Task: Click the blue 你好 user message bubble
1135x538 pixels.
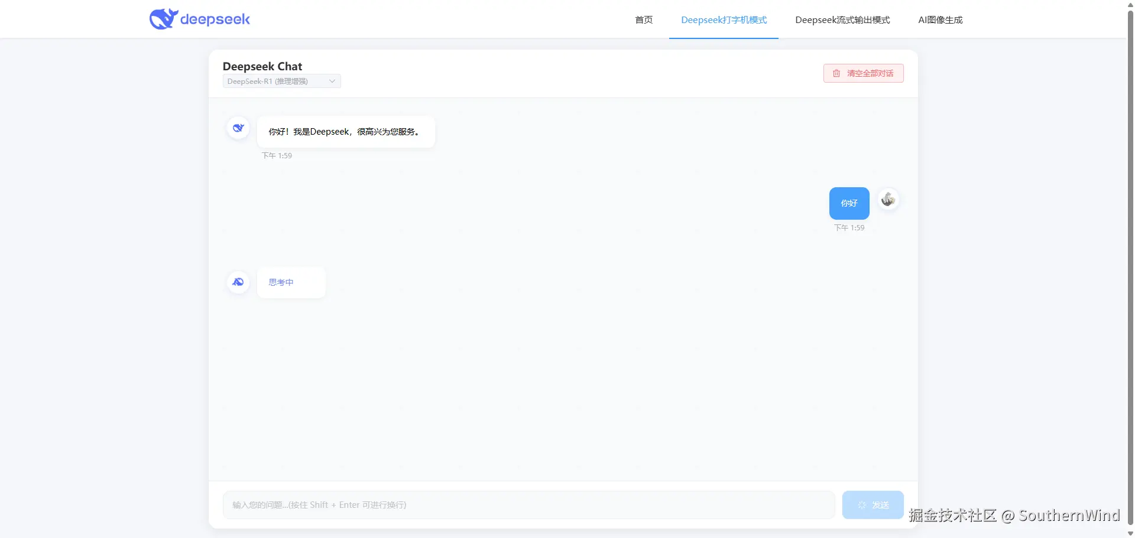Action: tap(849, 203)
